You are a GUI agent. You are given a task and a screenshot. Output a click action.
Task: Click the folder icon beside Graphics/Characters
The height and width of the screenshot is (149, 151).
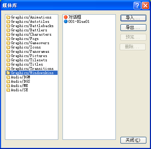click(8, 34)
